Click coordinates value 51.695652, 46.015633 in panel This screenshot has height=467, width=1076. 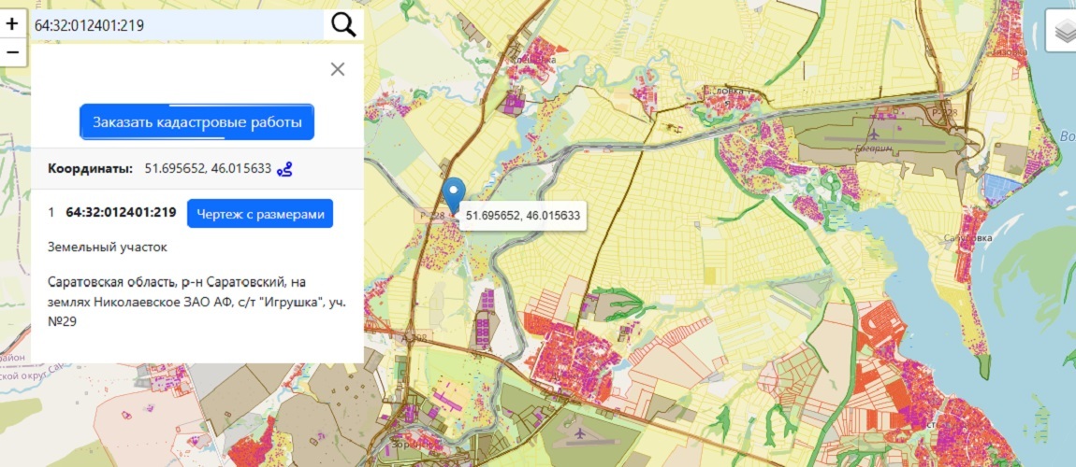[208, 169]
